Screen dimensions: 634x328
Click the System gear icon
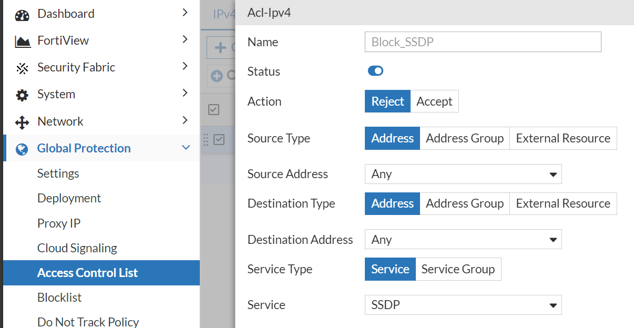coord(22,95)
